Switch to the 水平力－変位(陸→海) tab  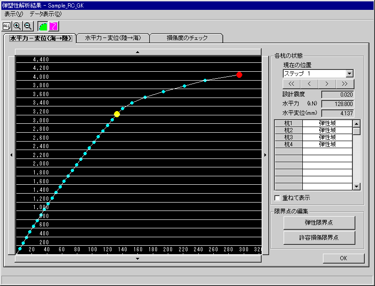pos(113,38)
